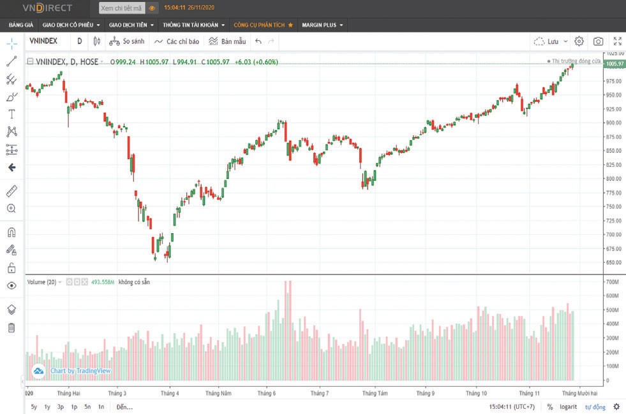This screenshot has width=626, height=414.
Task: Click the trash remove drawings icon
Action: (11, 327)
